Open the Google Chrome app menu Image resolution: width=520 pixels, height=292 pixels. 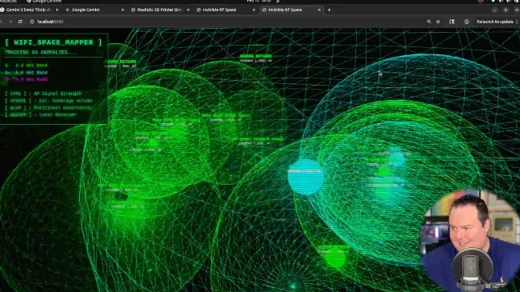click(44, 2)
